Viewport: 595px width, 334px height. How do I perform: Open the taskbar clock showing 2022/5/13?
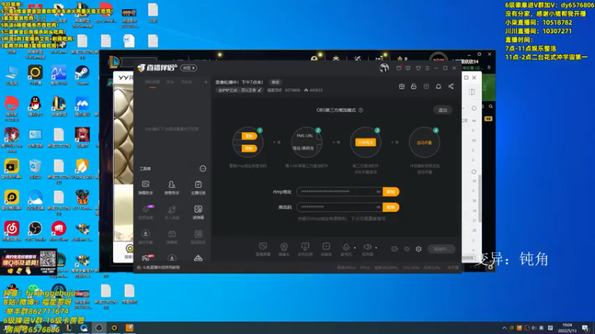pyautogui.click(x=567, y=328)
